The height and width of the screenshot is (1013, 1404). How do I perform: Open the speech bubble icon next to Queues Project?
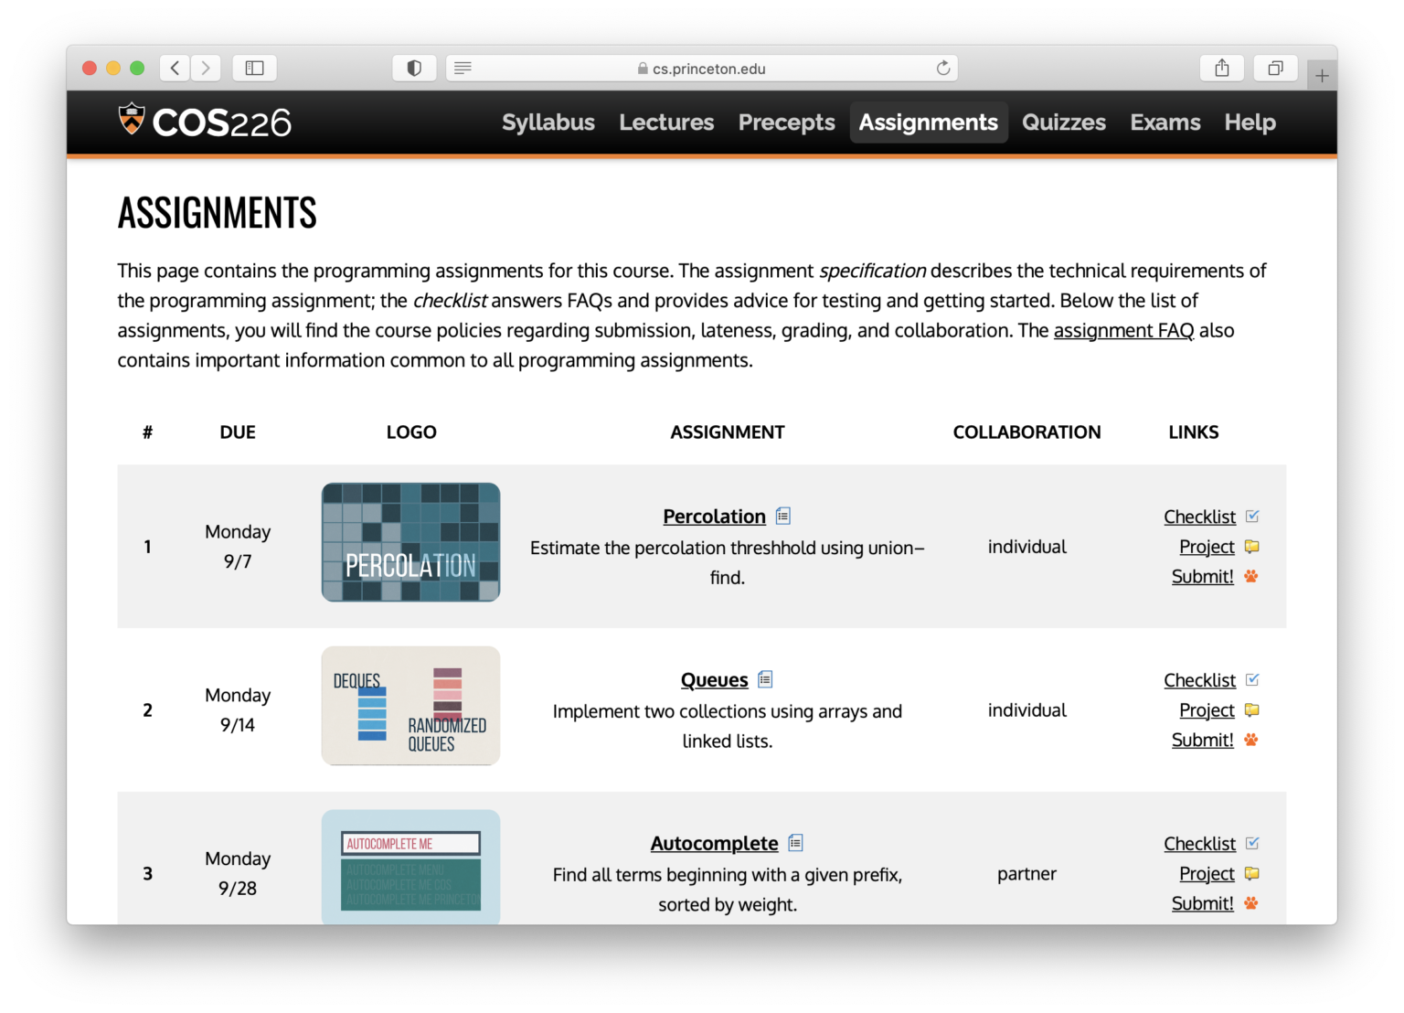pyautogui.click(x=1251, y=709)
